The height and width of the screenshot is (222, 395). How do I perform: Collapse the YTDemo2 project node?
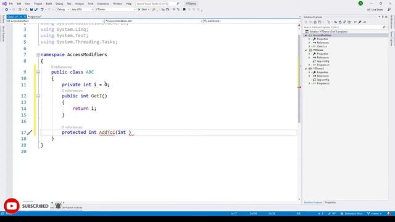point(306,68)
